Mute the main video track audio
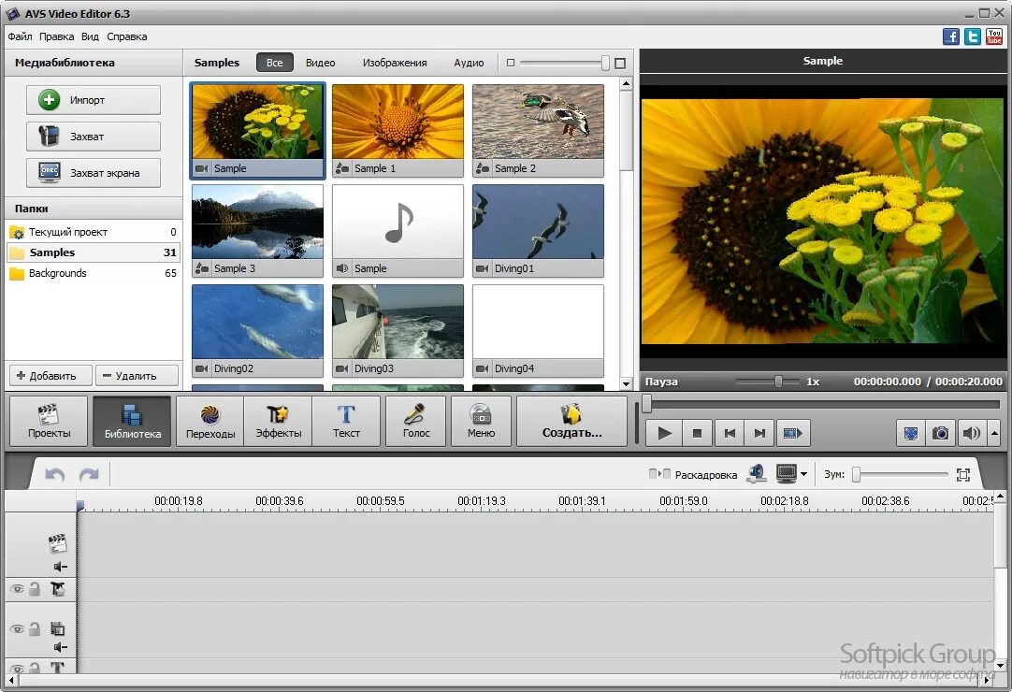Image resolution: width=1012 pixels, height=692 pixels. (60, 567)
